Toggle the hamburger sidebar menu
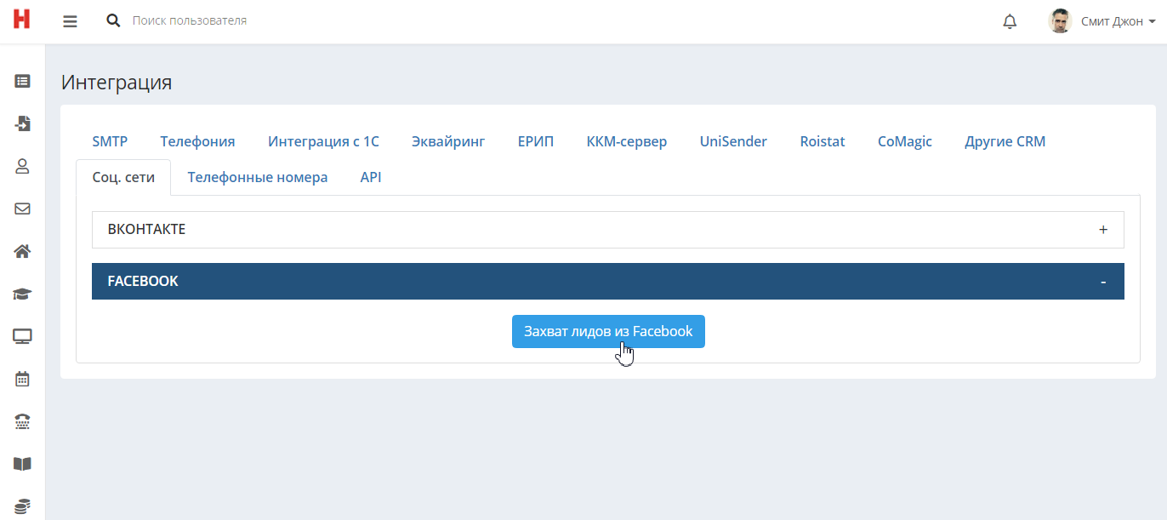 coord(70,20)
